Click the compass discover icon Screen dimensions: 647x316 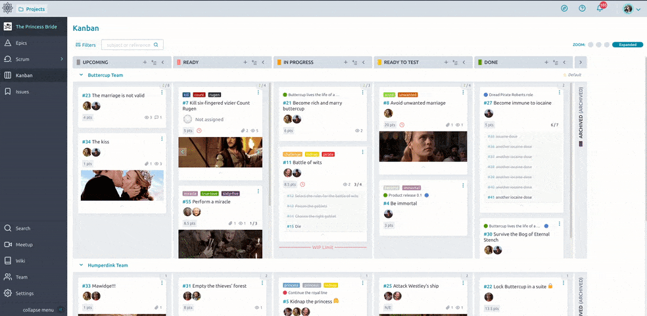pyautogui.click(x=564, y=9)
